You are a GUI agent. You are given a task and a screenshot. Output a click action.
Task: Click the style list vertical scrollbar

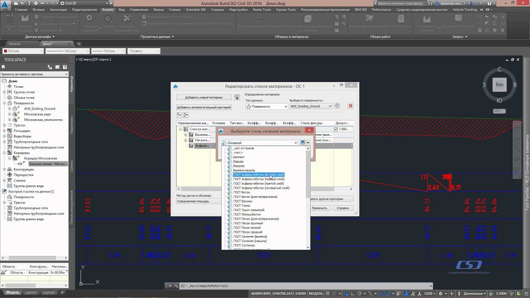[x=308, y=198]
